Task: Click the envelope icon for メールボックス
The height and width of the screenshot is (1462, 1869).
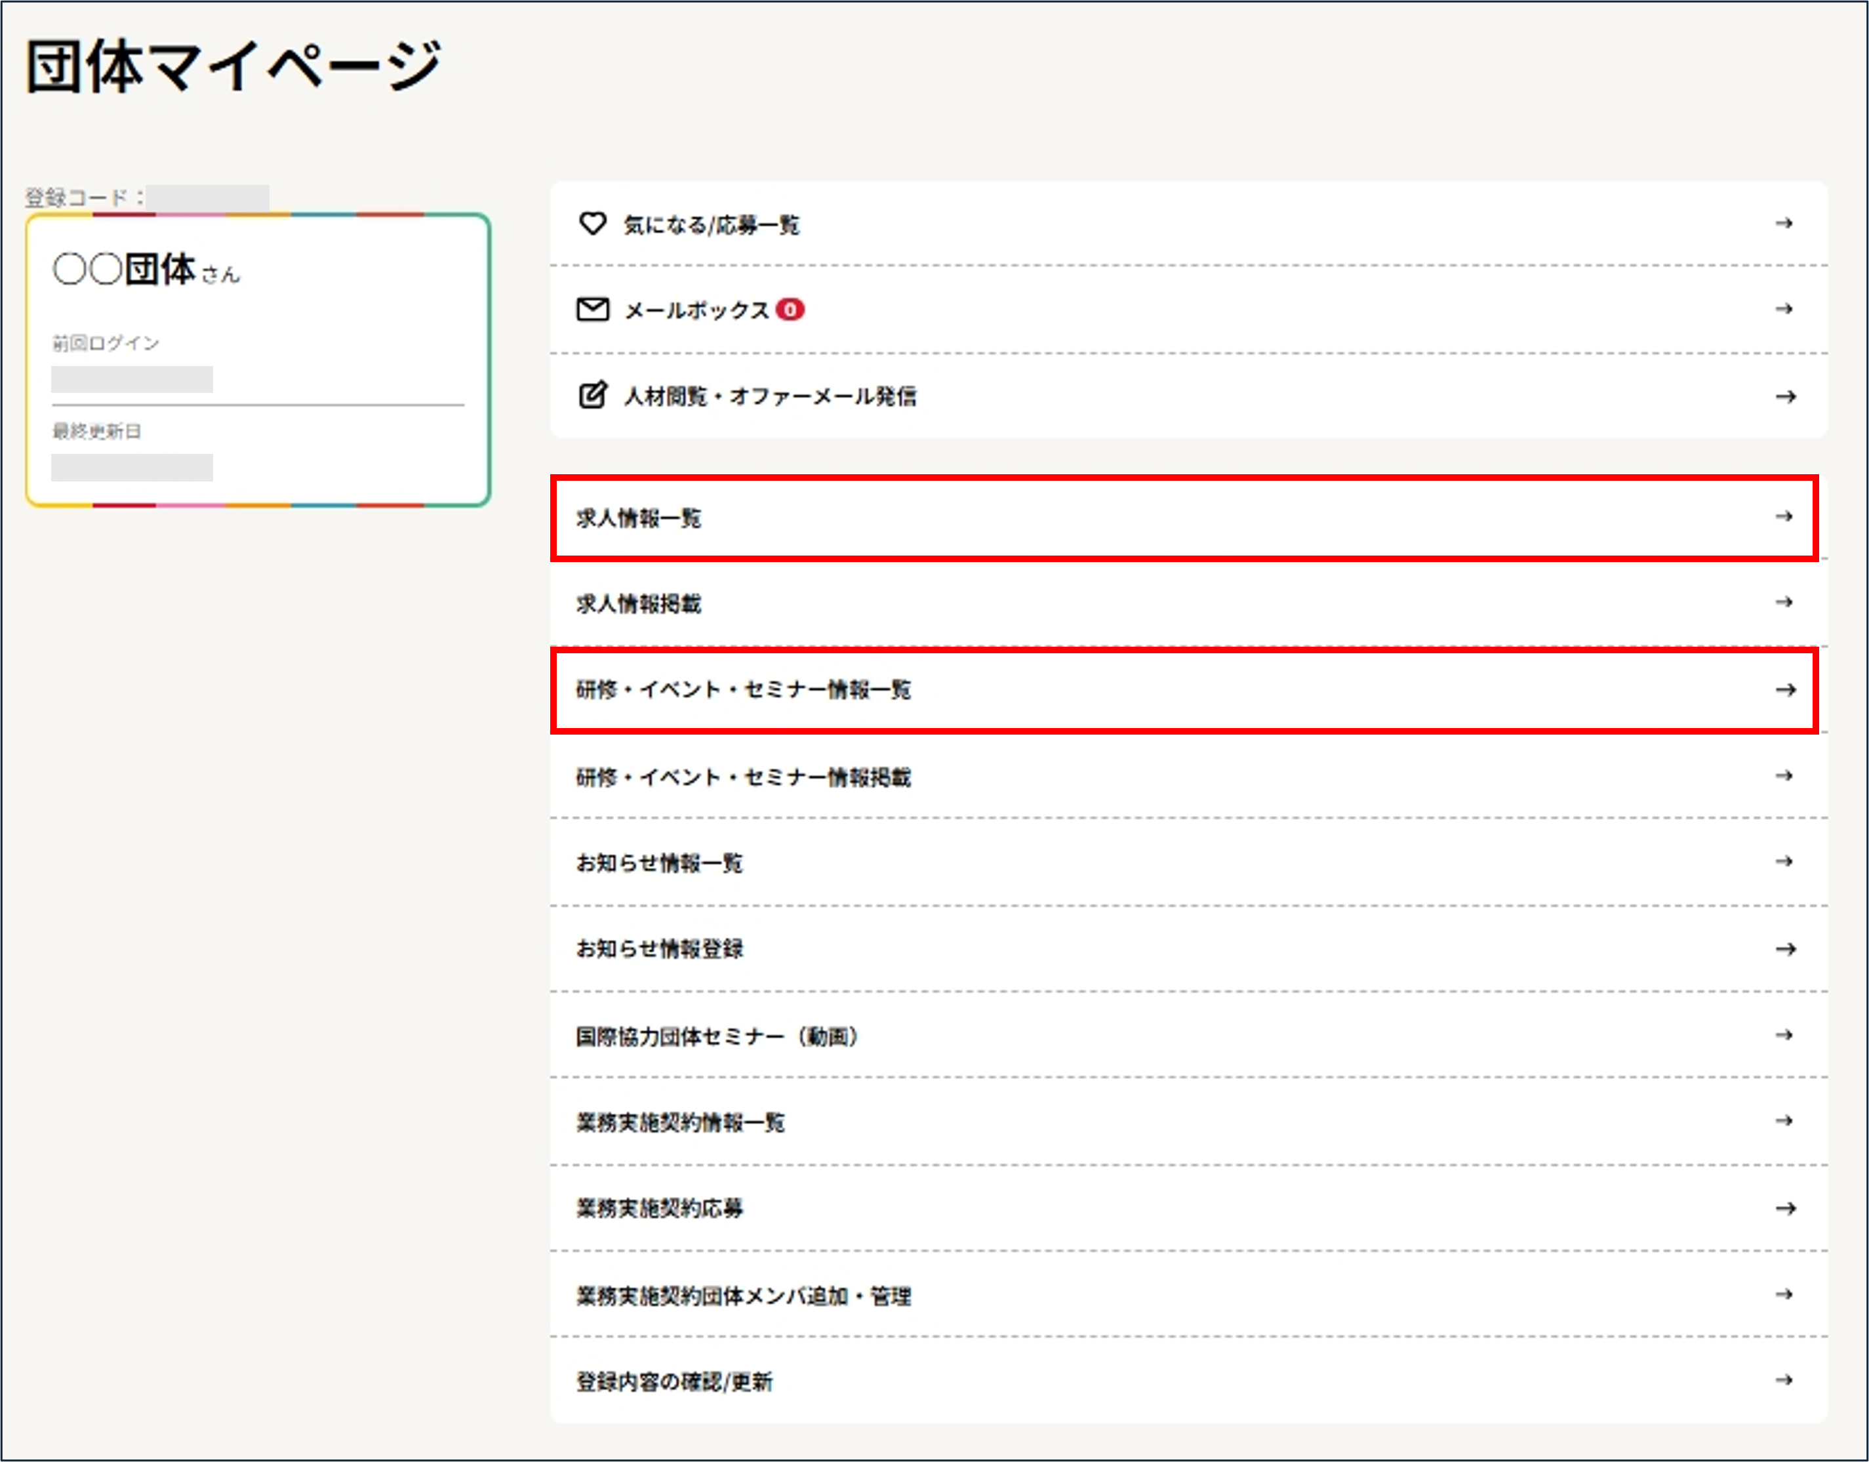Action: coord(592,309)
